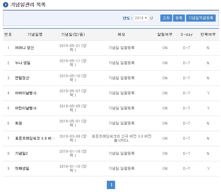Open the 기념일2 entry
Viewport: 221px width, 192px height.
click(21, 154)
